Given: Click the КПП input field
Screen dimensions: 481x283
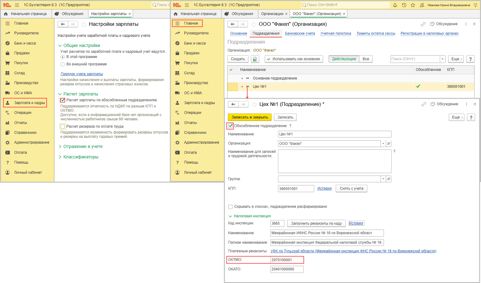Looking at the screenshot, I should [x=296, y=188].
